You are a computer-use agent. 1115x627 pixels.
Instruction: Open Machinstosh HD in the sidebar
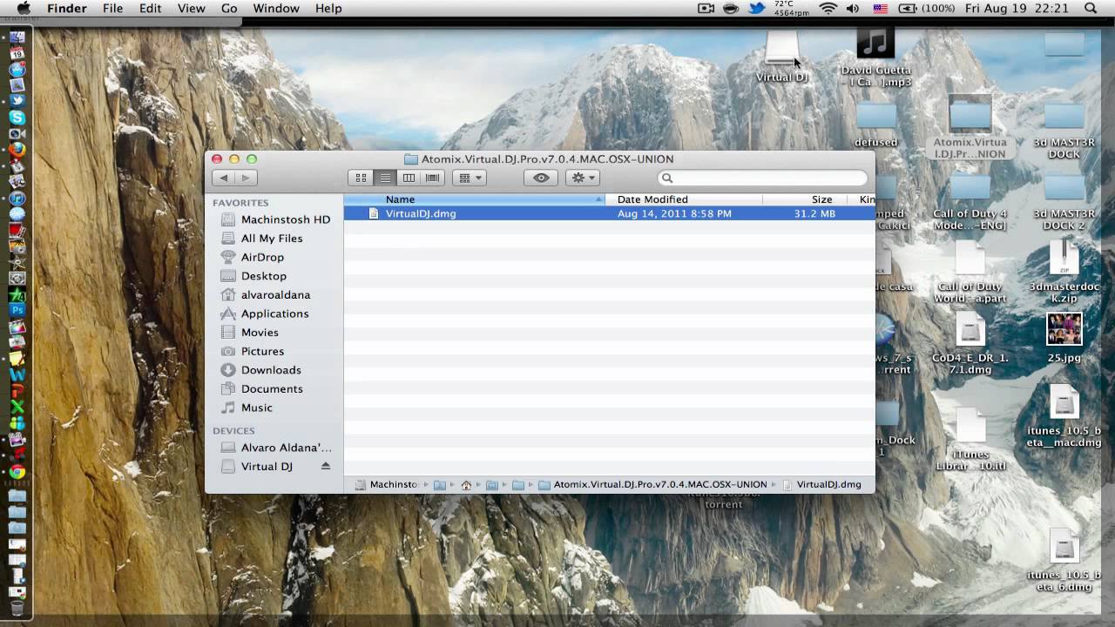(276, 219)
